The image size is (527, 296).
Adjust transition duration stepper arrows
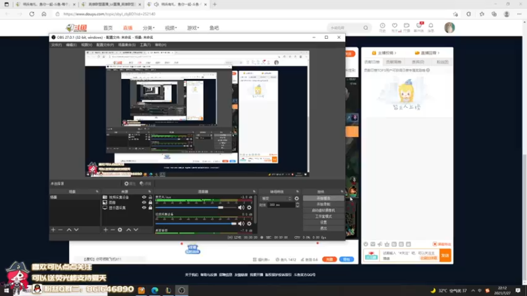297,205
